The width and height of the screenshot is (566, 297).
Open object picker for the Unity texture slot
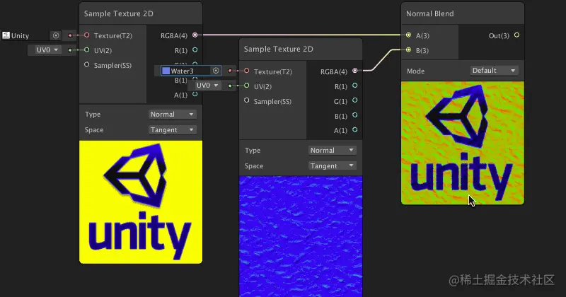pos(56,35)
